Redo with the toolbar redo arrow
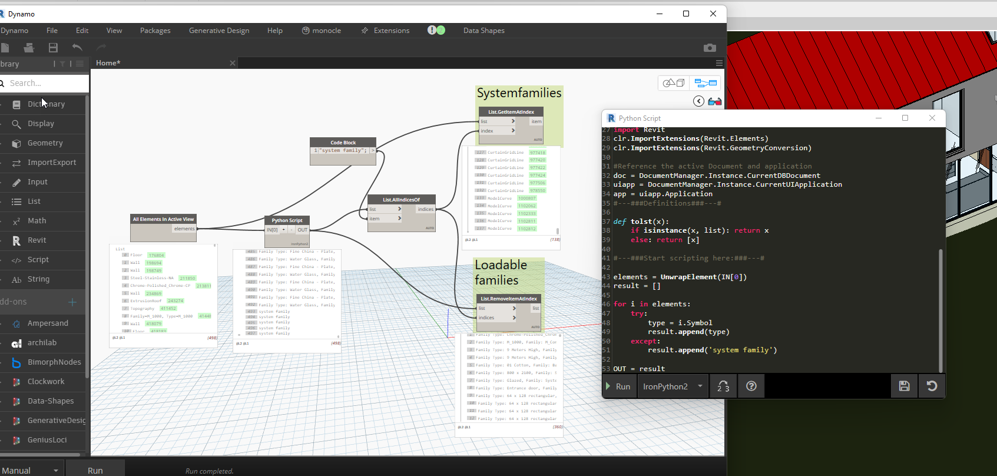This screenshot has height=476, width=997. [101, 48]
